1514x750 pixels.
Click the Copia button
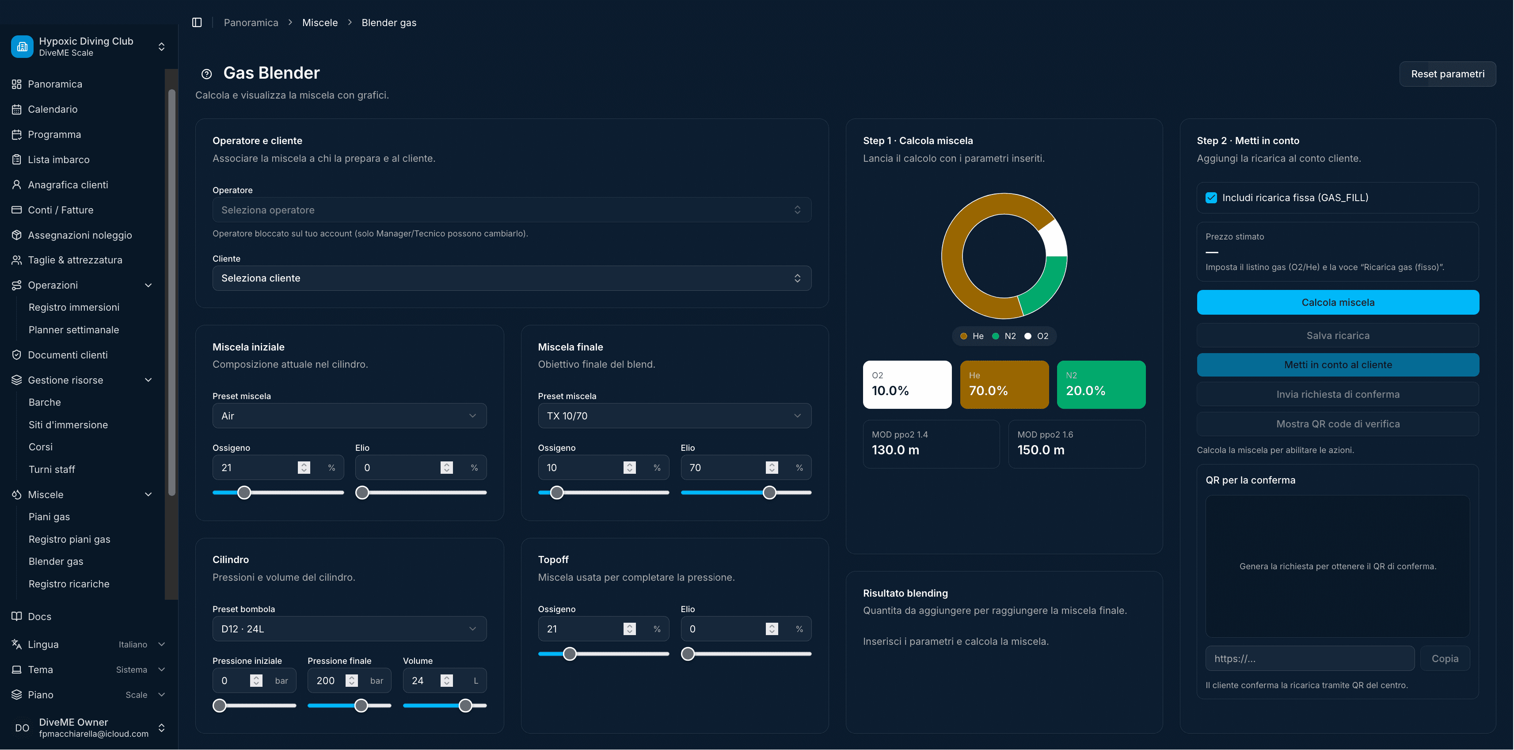(1445, 659)
